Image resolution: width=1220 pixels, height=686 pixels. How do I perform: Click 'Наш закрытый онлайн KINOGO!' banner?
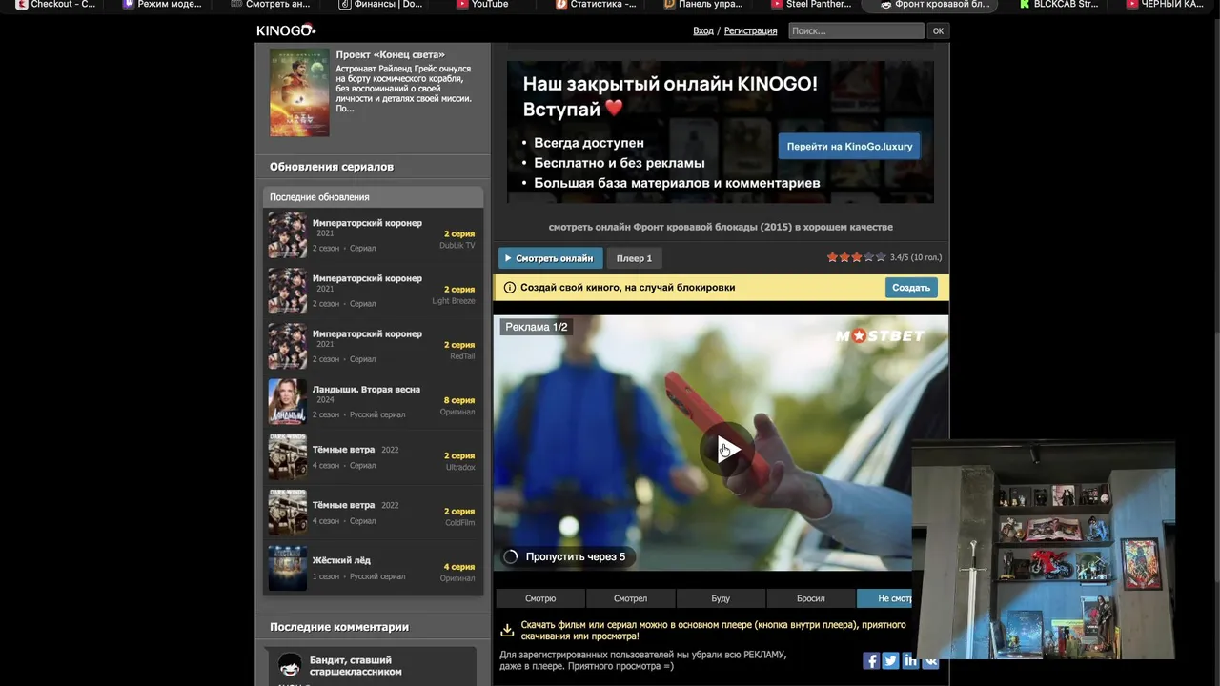(721, 132)
